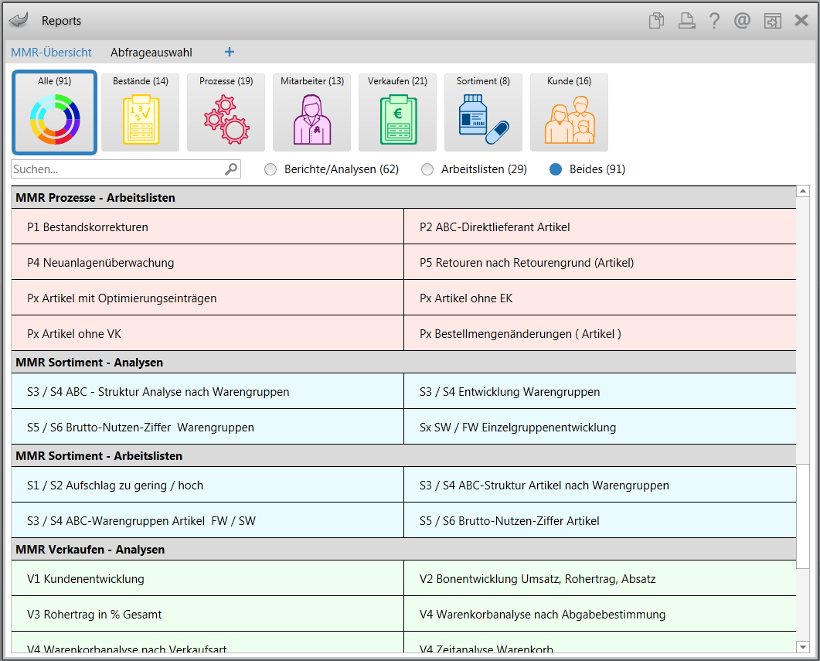The image size is (820, 661).
Task: Click the search magnifier icon
Action: (x=231, y=169)
